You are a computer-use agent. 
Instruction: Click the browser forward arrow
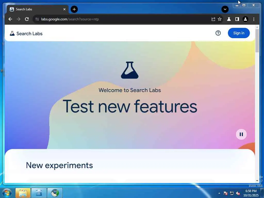click(x=19, y=19)
